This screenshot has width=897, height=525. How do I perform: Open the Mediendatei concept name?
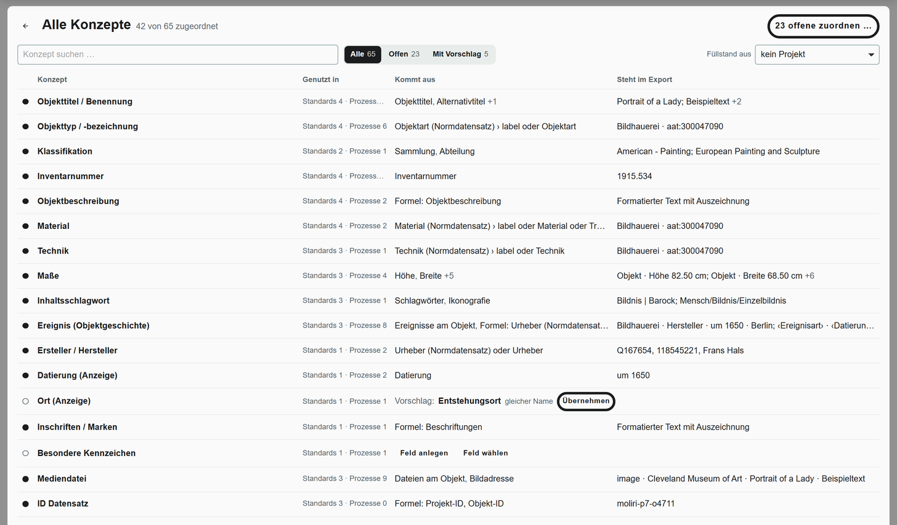[x=62, y=479]
